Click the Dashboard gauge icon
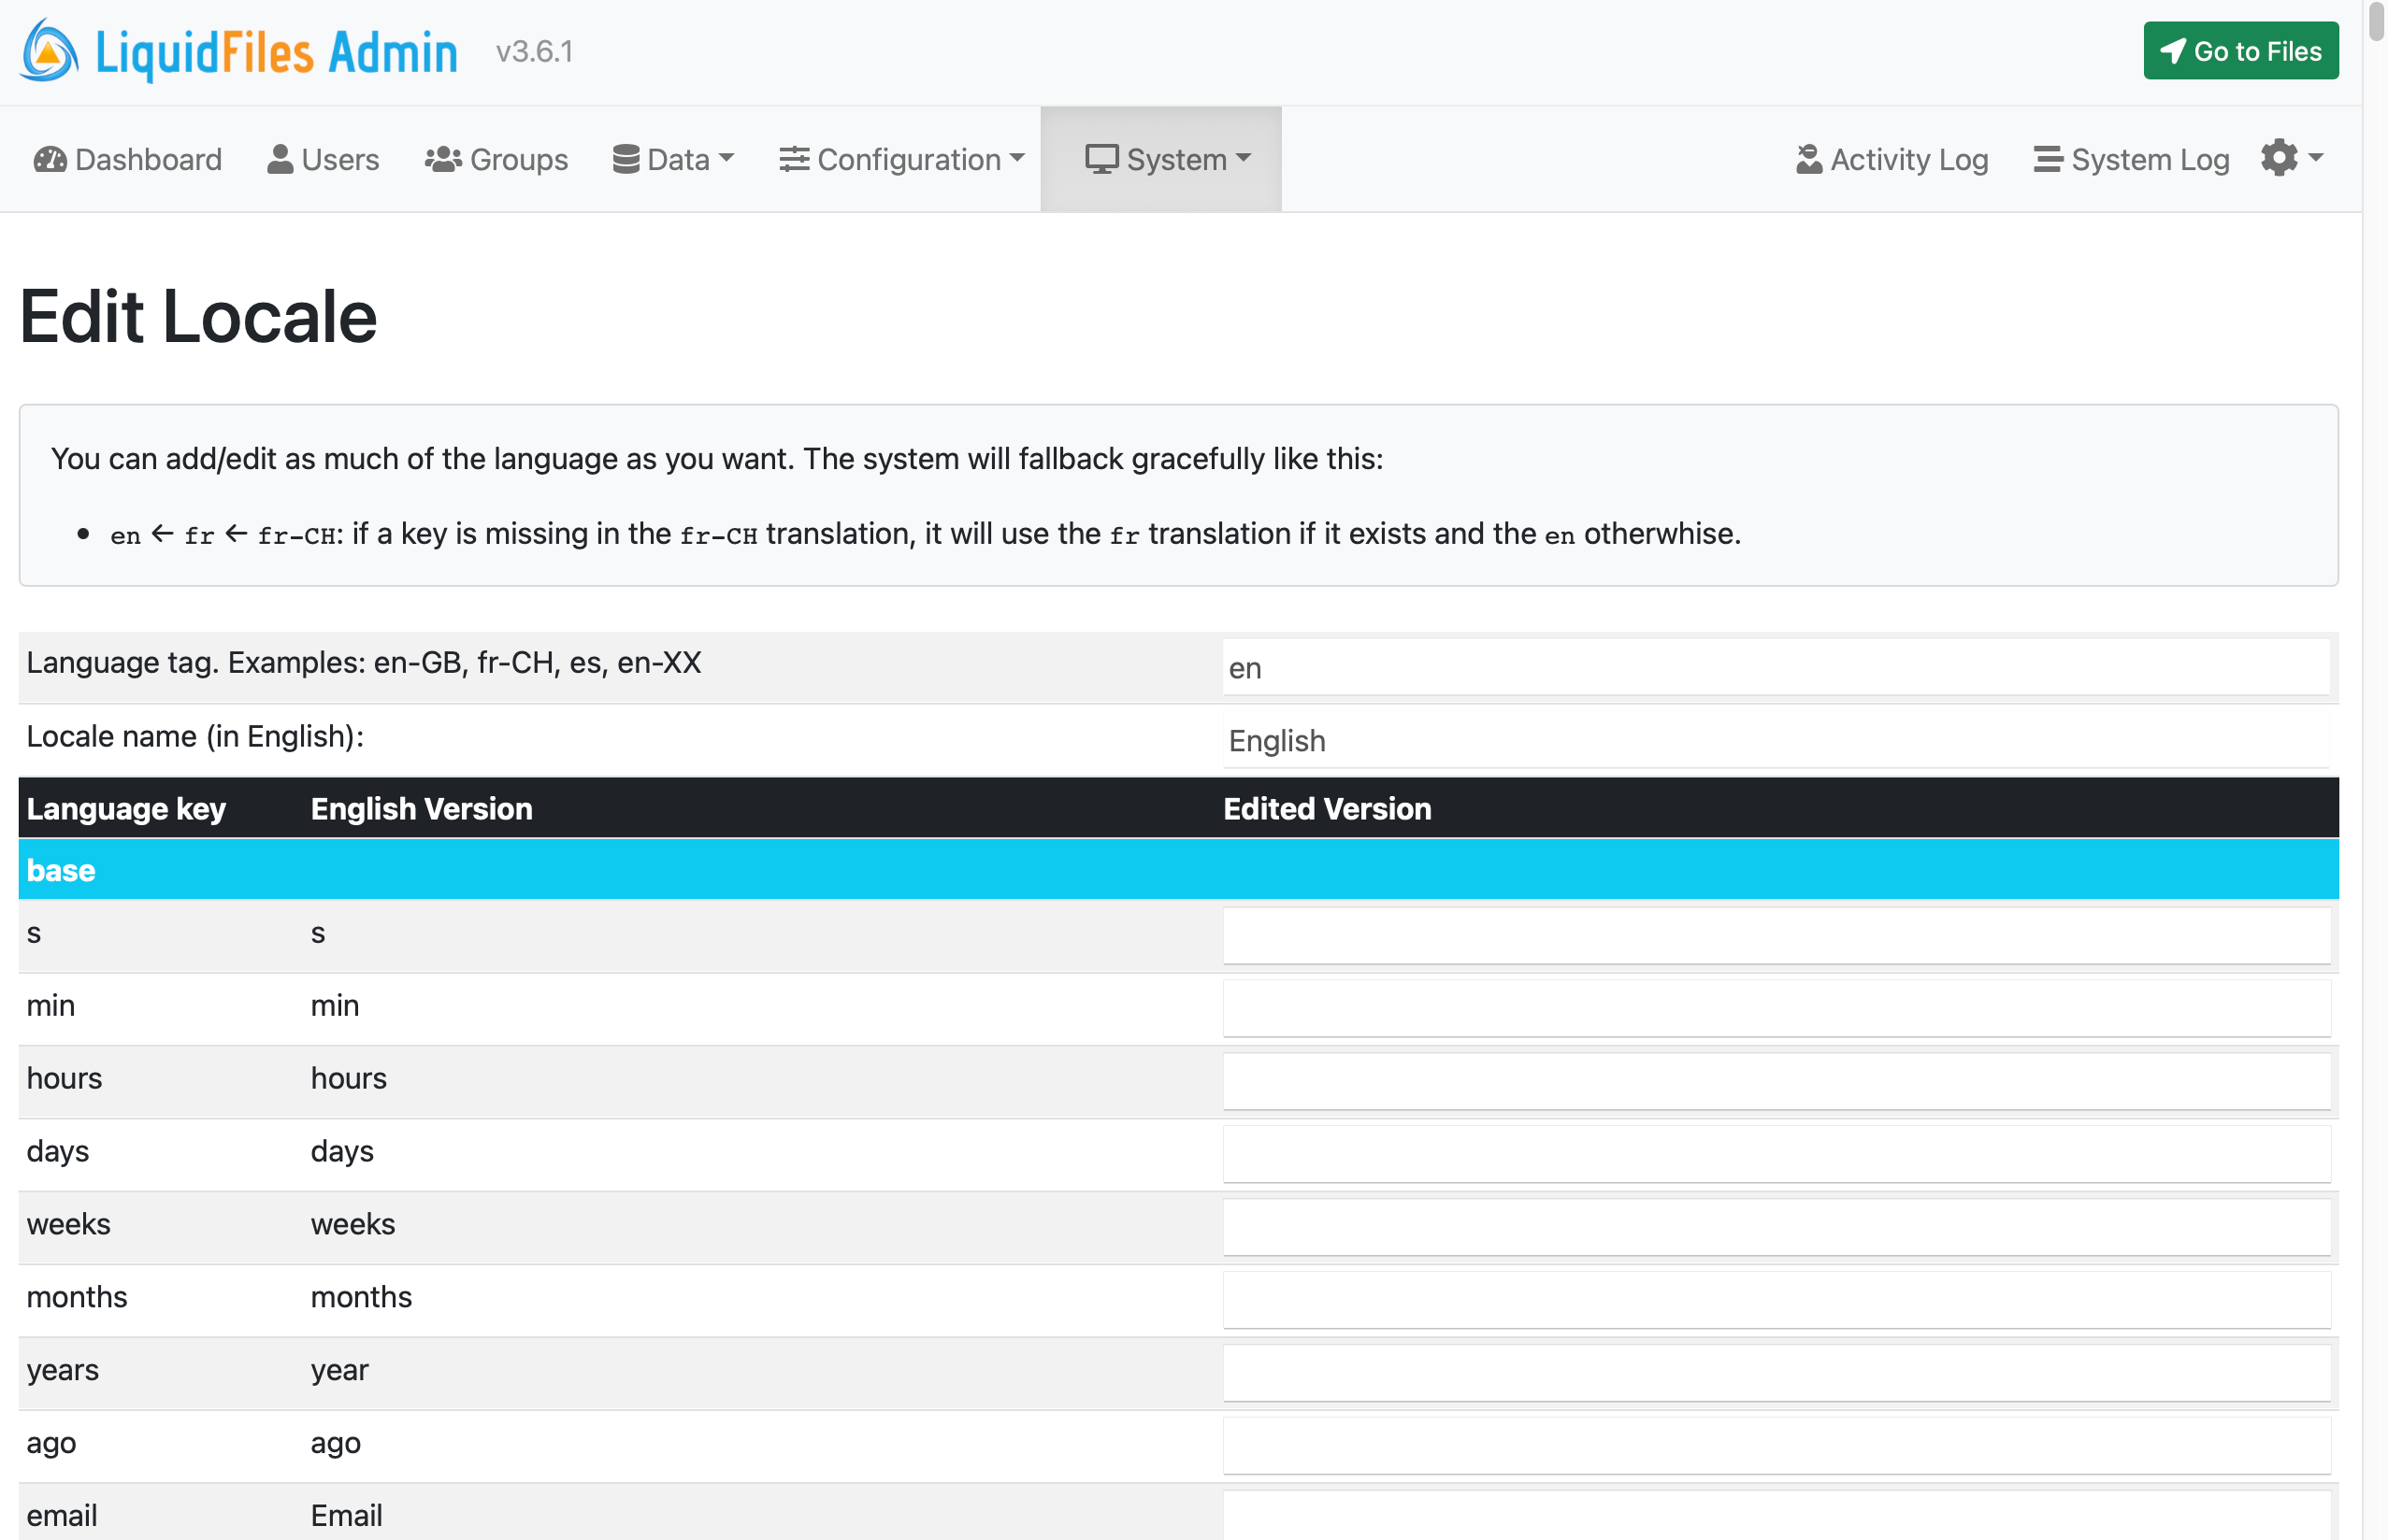 tap(50, 159)
